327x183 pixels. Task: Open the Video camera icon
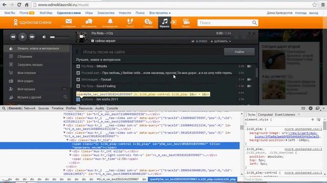point(186,22)
